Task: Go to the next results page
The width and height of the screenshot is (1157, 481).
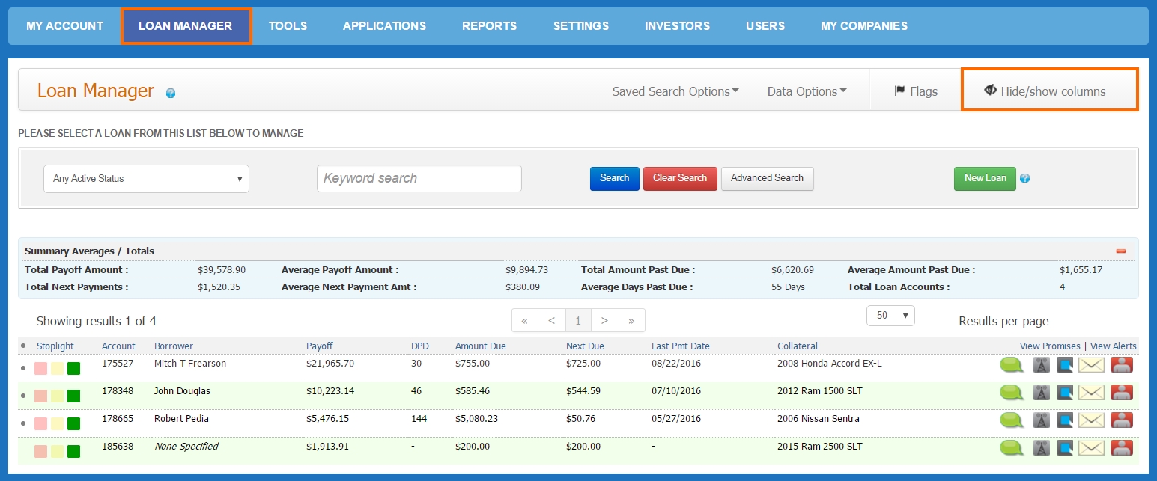Action: pyautogui.click(x=604, y=321)
